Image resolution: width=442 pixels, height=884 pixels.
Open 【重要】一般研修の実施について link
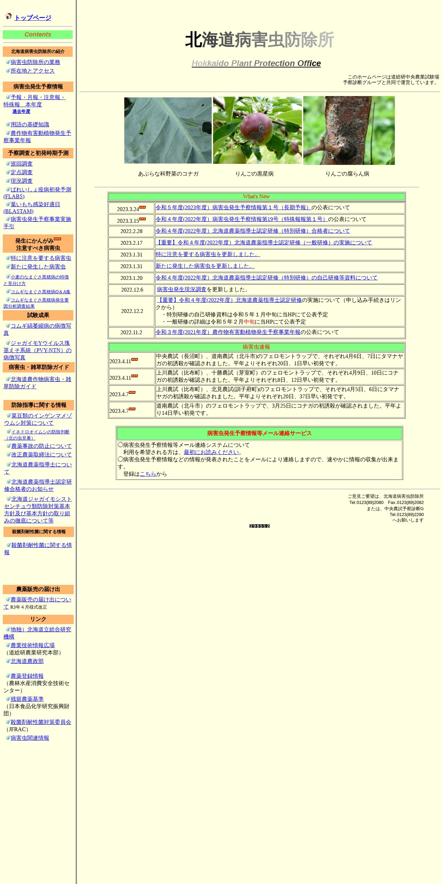pos(264,243)
